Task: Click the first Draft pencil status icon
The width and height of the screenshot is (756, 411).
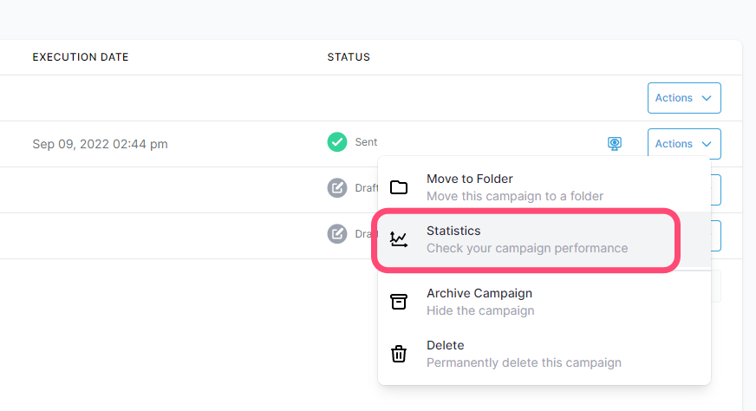Action: pos(337,188)
